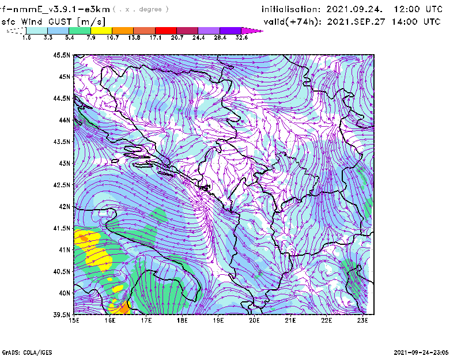
Task: Click the green 5.4–7.9 legend swatch
Action: pyautogui.click(x=80, y=31)
